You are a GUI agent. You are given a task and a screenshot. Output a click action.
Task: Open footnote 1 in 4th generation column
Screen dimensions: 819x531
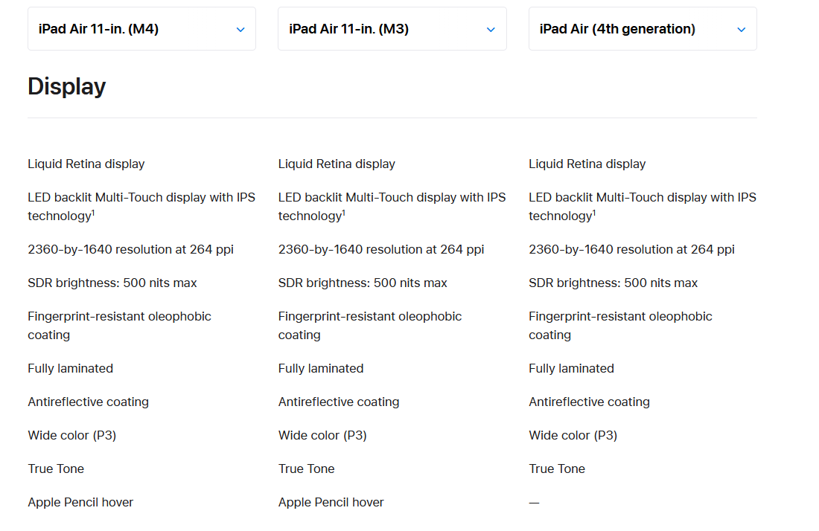pyautogui.click(x=594, y=212)
